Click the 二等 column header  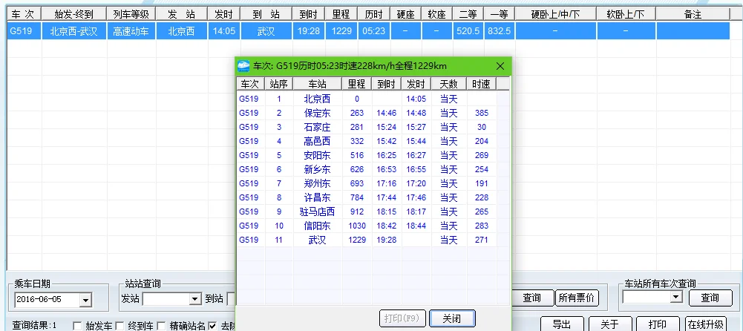(468, 15)
